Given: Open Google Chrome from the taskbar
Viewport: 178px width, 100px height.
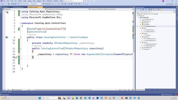Looking at the screenshot, I should pyautogui.click(x=81, y=98).
